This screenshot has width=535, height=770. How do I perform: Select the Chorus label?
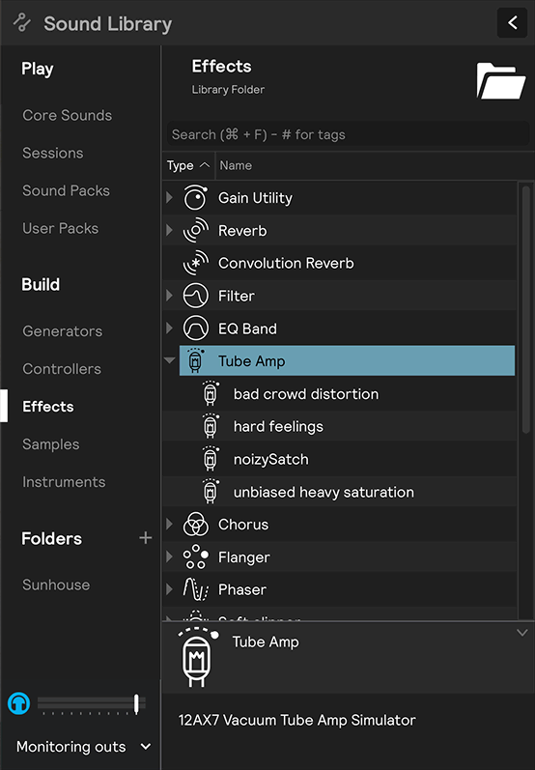tap(243, 525)
